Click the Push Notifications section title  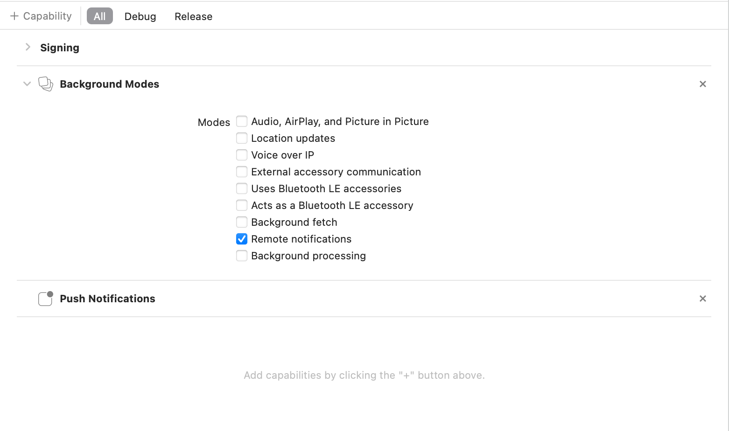pos(107,299)
